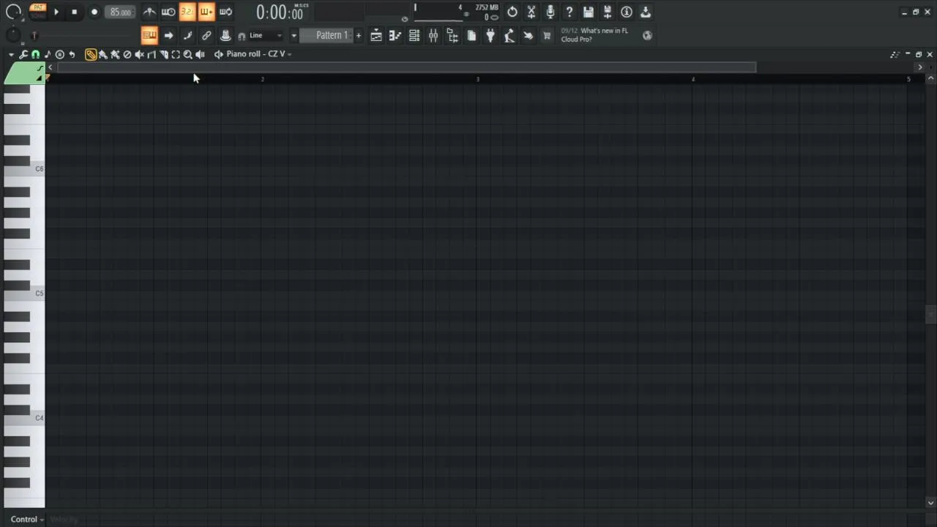Click the 0:00:00 time display
Image resolution: width=937 pixels, height=527 pixels.
[280, 12]
